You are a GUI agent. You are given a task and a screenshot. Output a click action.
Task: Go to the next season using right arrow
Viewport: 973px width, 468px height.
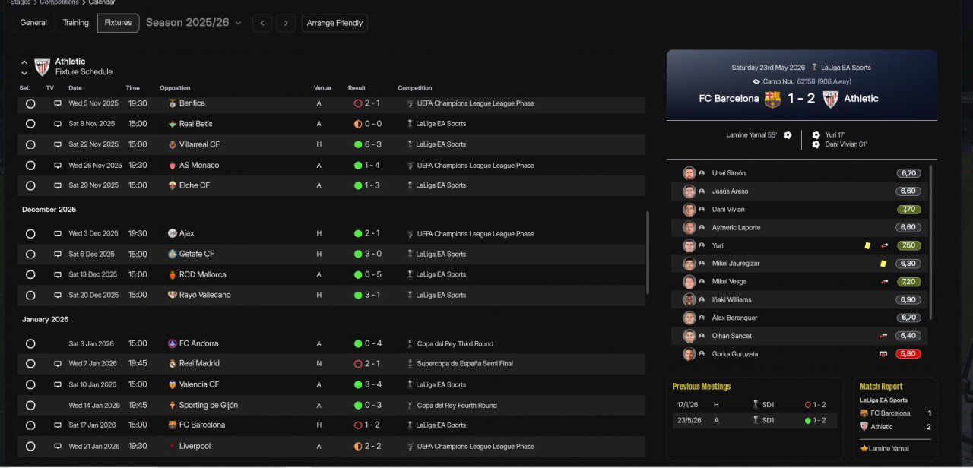[x=285, y=23]
